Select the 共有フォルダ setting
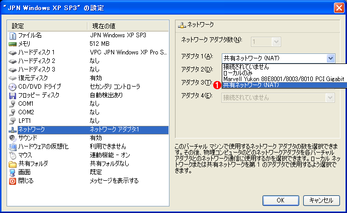This screenshot has height=213, width=347. 89,164
